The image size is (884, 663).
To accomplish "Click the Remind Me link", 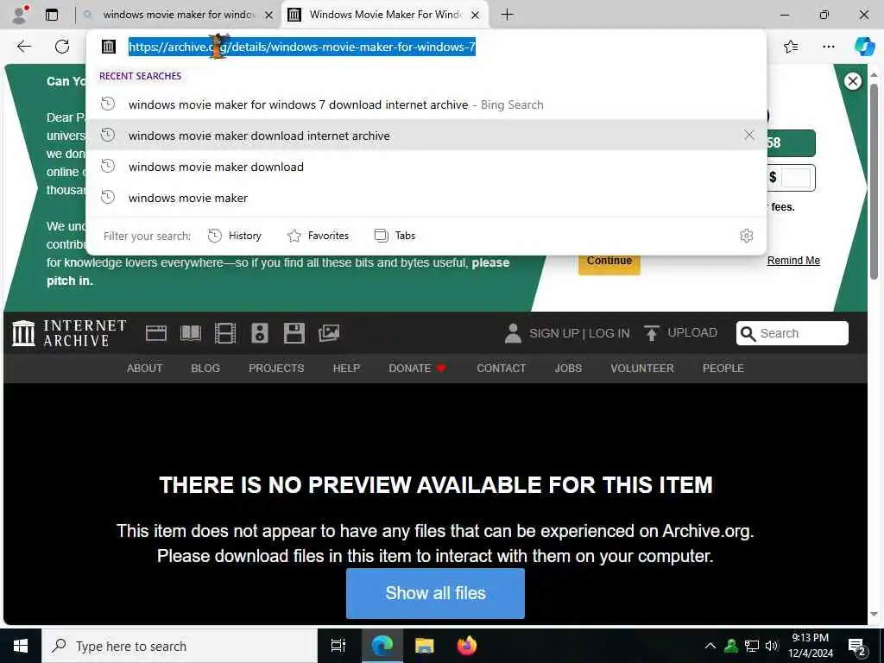I will click(x=793, y=261).
